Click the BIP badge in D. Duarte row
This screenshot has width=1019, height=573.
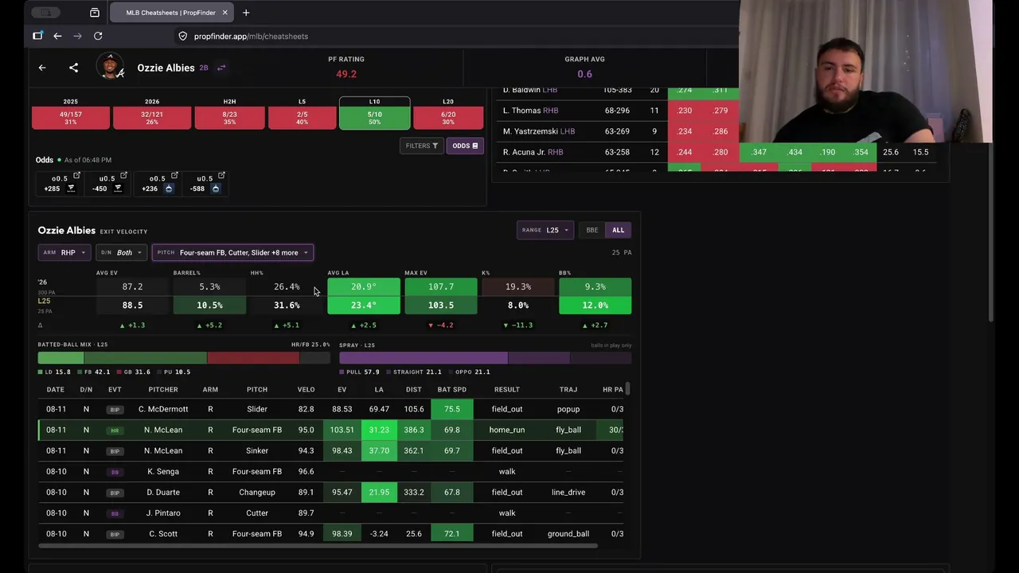point(115,492)
